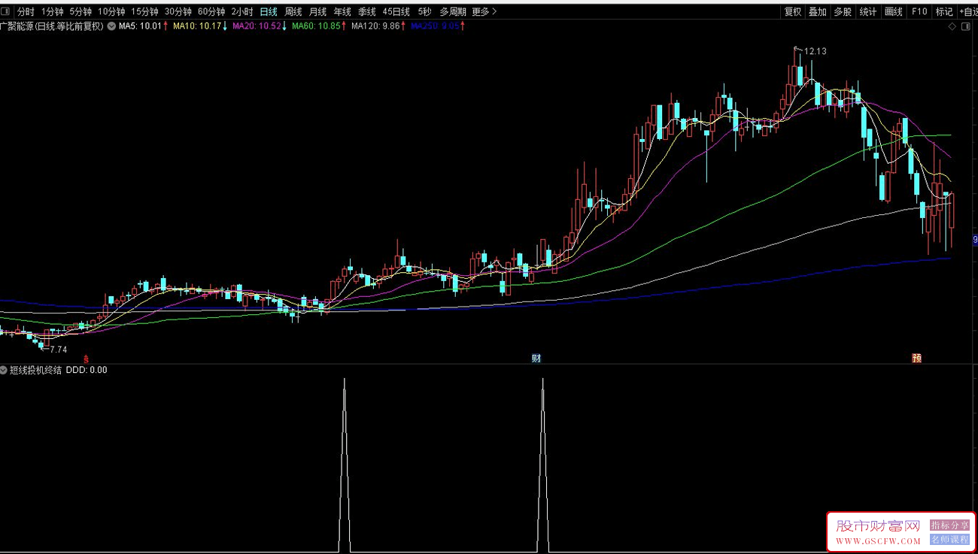978x554 pixels.
Task: Click the MA20: 10.52 indicator value
Action: pos(257,26)
